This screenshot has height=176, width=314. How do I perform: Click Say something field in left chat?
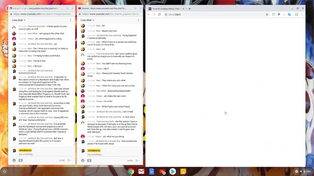point(45,154)
